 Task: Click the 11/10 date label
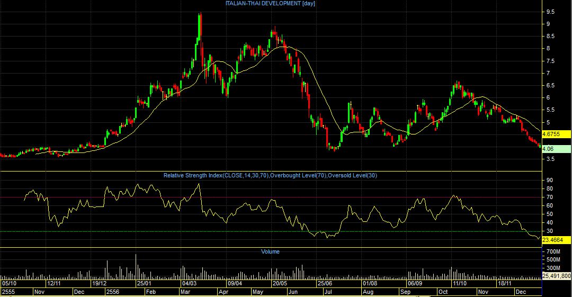(460, 284)
